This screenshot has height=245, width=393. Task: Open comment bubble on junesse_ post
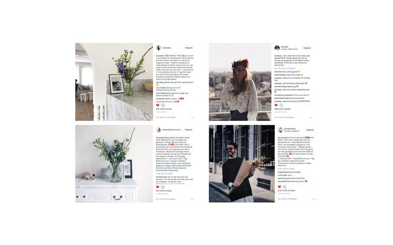pyautogui.click(x=281, y=105)
